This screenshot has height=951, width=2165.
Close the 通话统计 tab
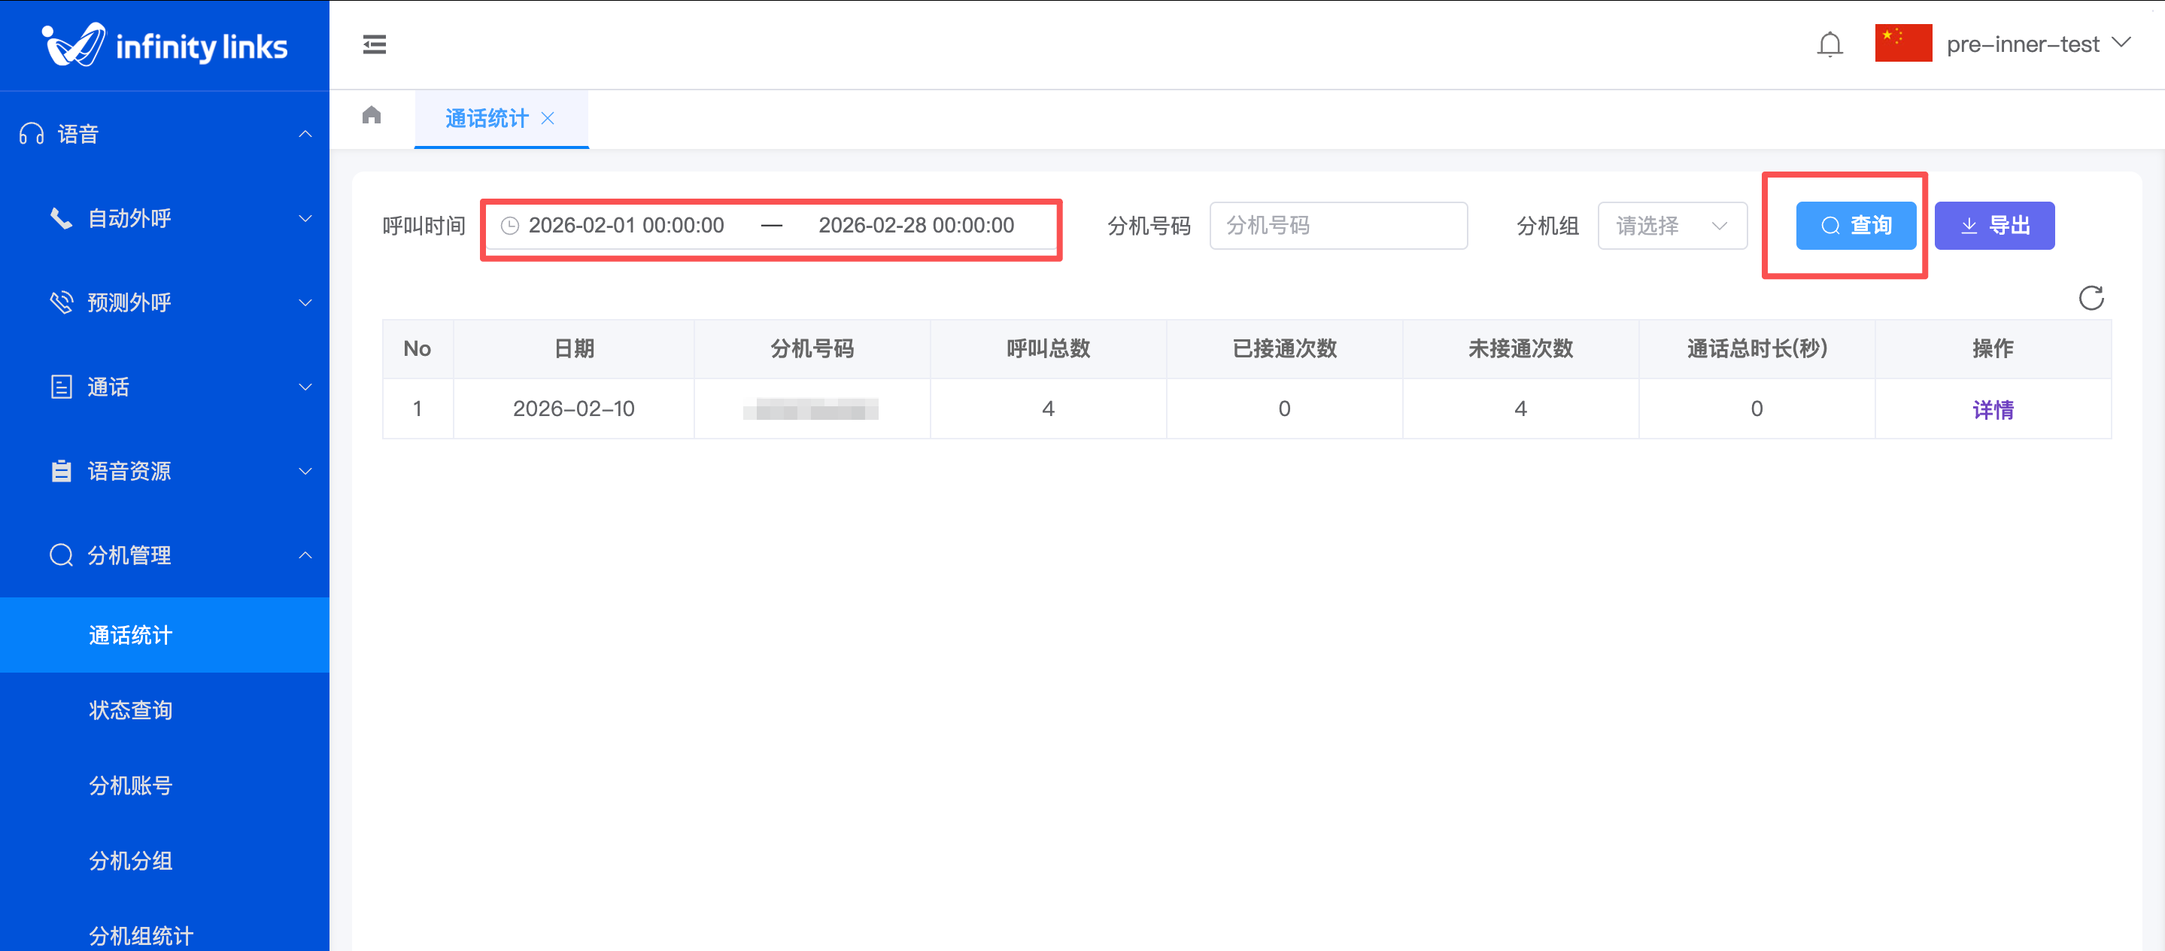(548, 119)
